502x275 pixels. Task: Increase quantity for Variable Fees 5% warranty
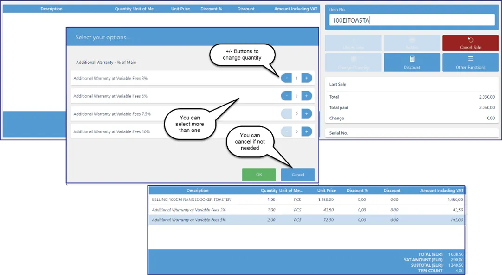pos(306,96)
